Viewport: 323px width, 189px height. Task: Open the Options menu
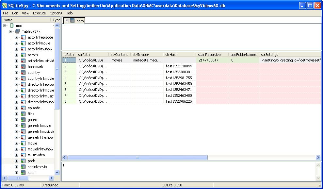pos(56,13)
